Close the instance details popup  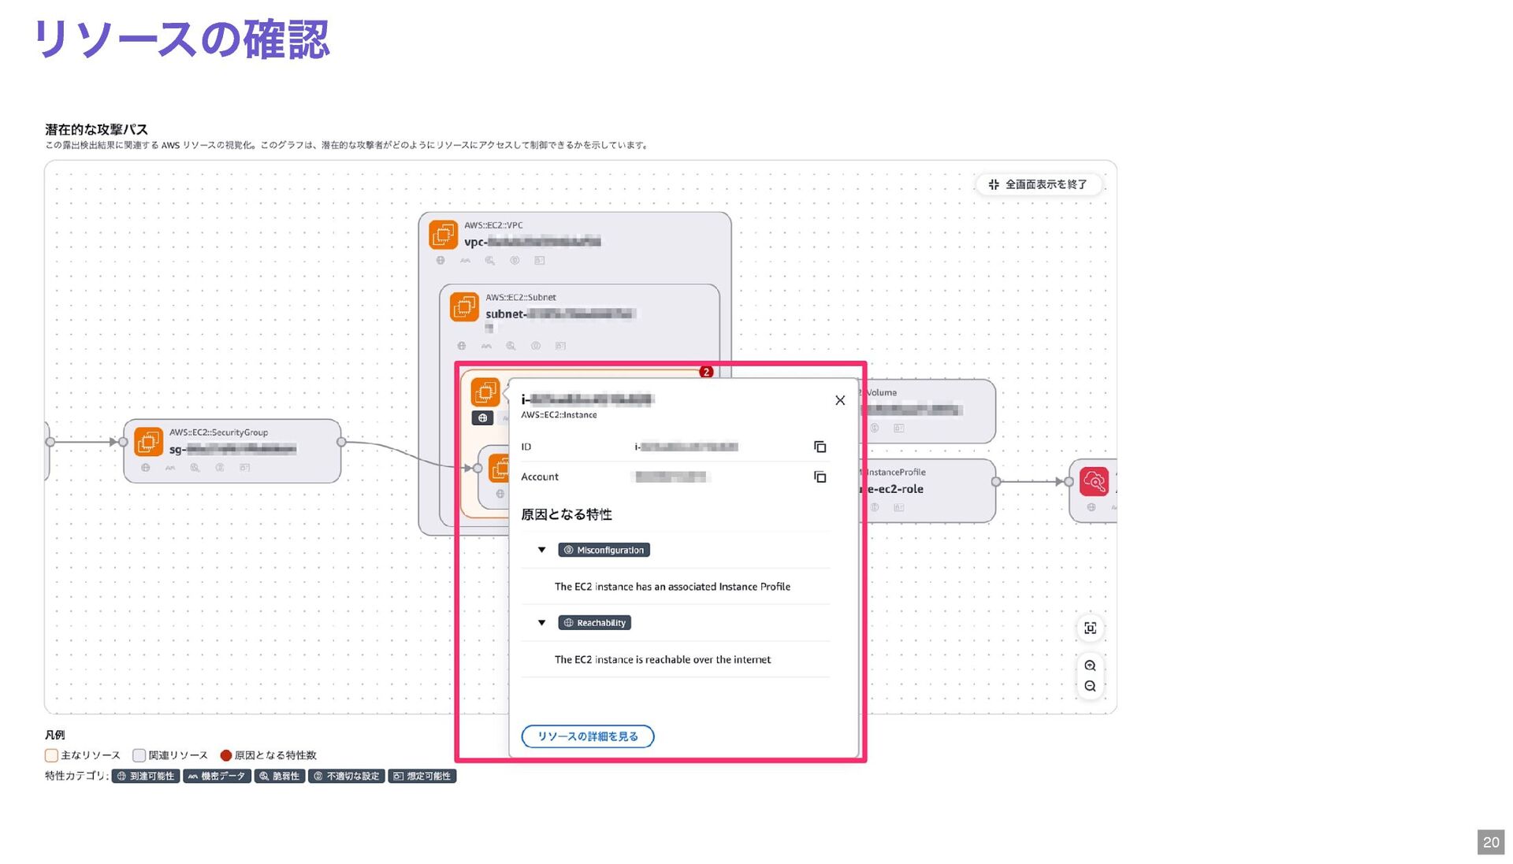point(840,400)
